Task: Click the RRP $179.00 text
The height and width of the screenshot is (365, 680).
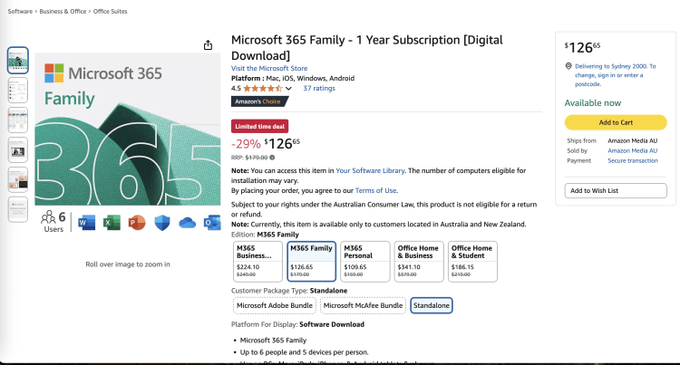Action: pyautogui.click(x=249, y=158)
